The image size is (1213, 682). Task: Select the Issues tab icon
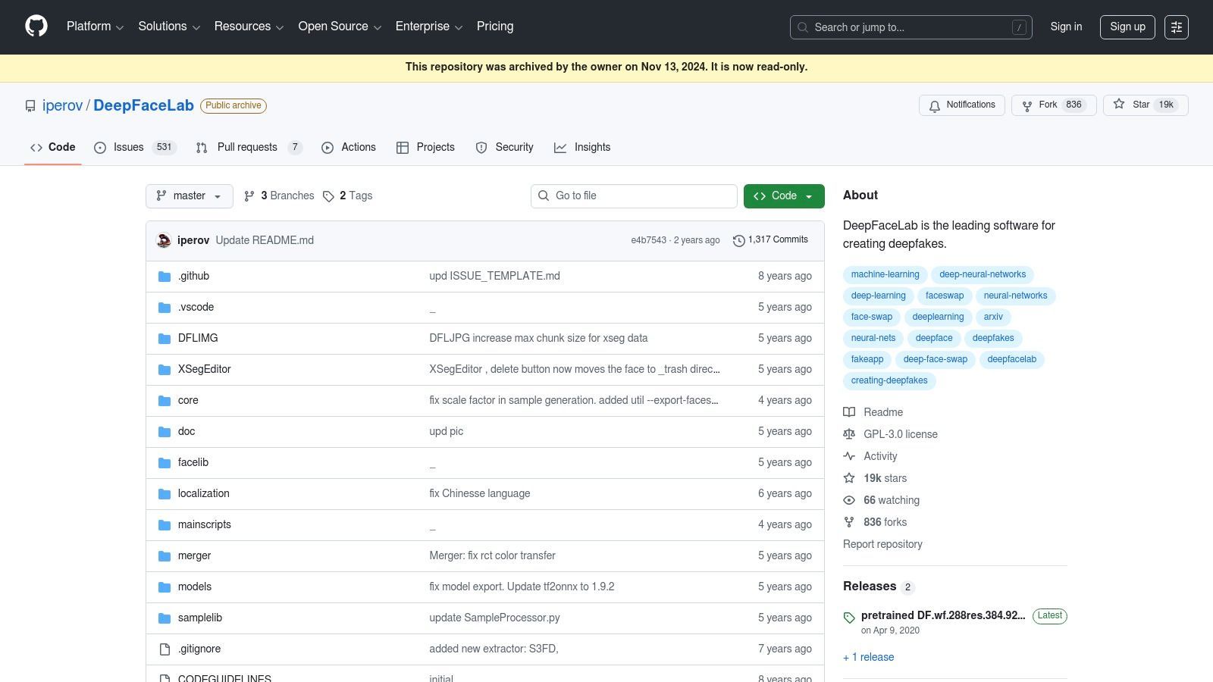(101, 147)
